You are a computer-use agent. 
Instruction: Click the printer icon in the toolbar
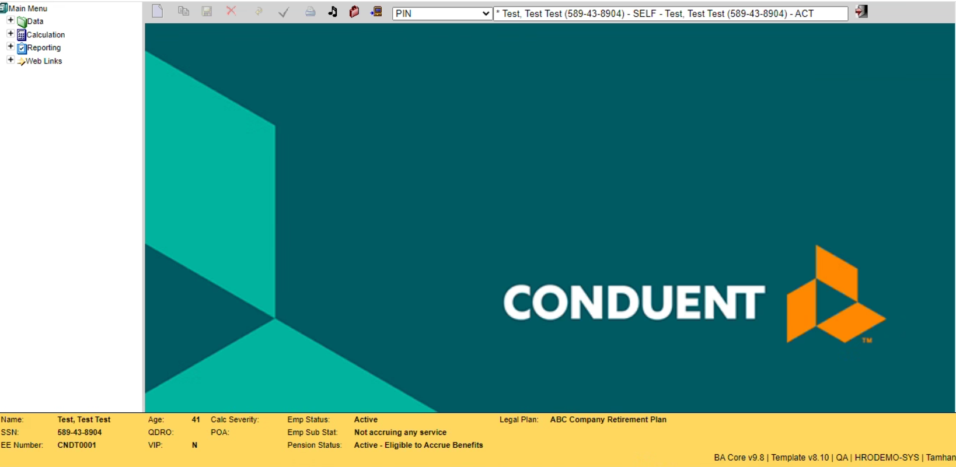tap(310, 11)
